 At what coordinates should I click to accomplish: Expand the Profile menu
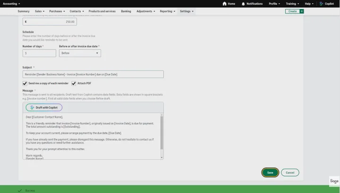click(x=274, y=4)
